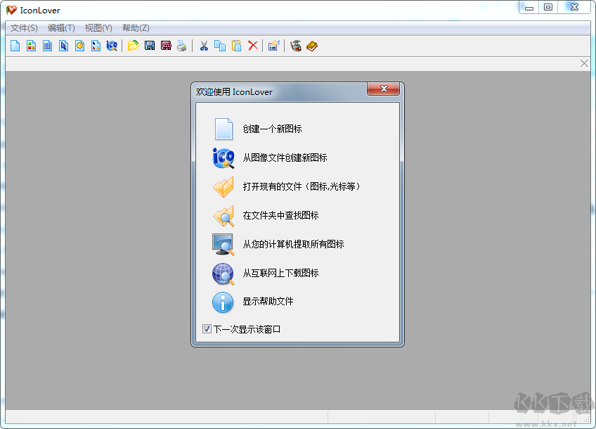Click the properties icon on the toolbar
The height and width of the screenshot is (429, 596).
coord(274,45)
